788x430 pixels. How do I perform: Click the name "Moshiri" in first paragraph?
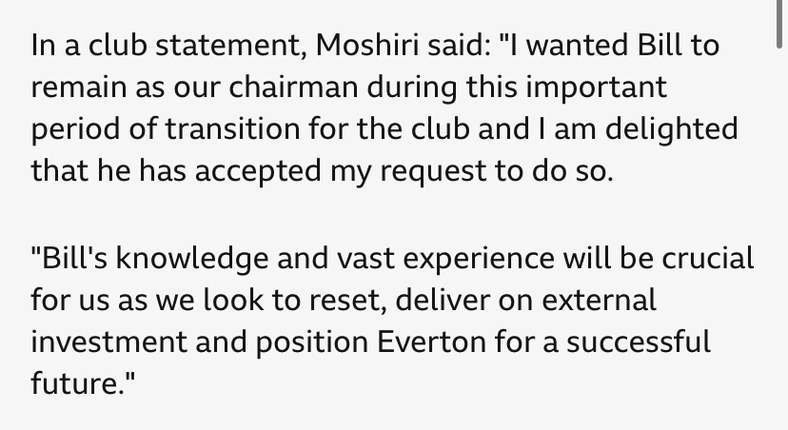click(366, 46)
